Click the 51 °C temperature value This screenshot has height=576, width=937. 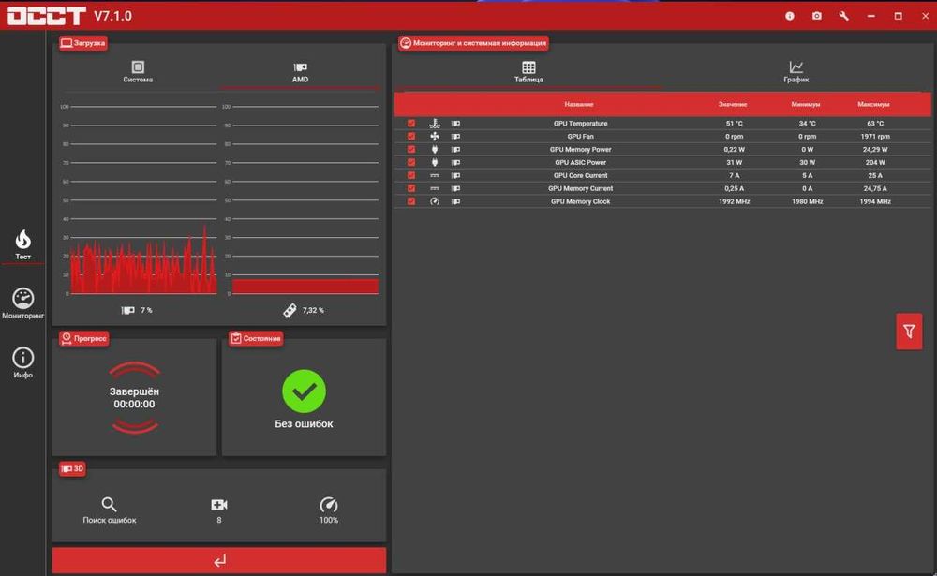pos(735,123)
